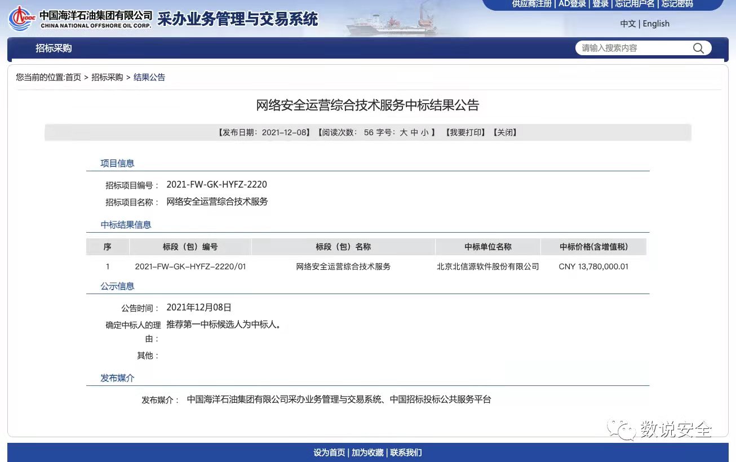Image resolution: width=736 pixels, height=462 pixels.
Task: Click 项目信息 section heading
Action: [x=117, y=163]
